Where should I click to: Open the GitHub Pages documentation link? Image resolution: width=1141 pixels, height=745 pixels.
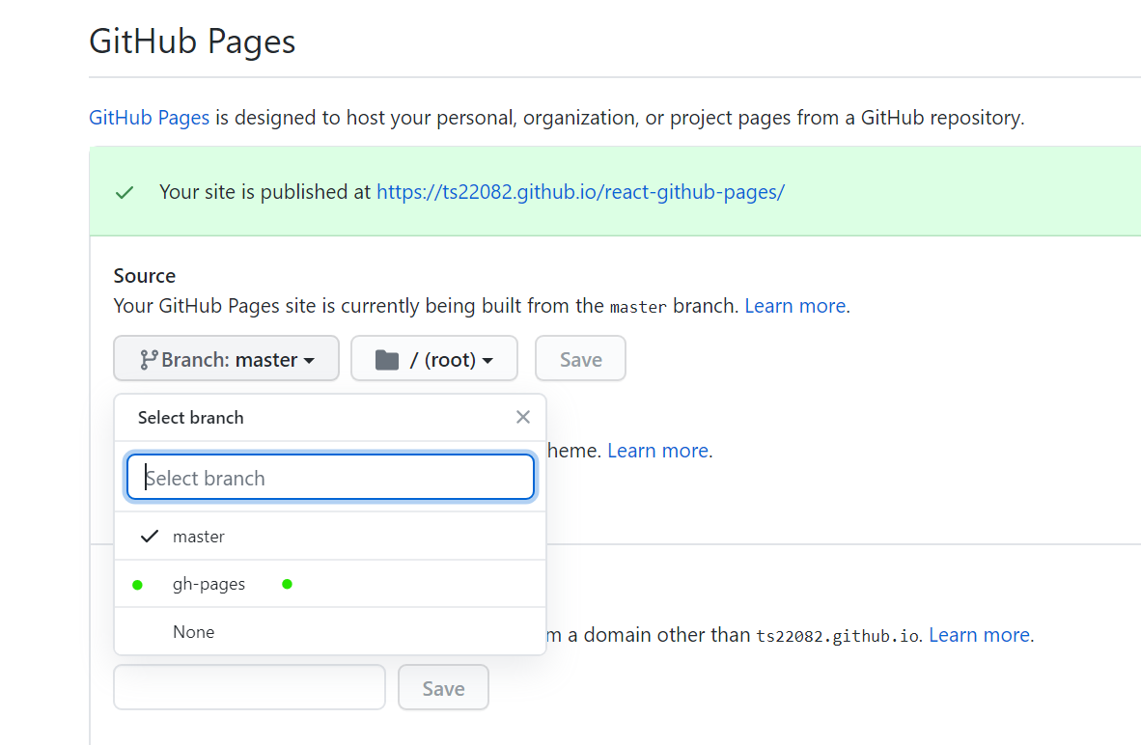150,117
